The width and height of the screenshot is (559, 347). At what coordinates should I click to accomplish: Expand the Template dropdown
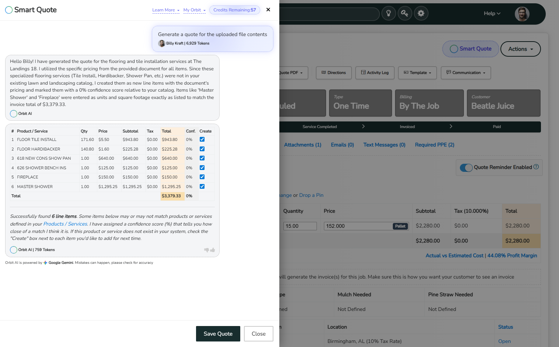pos(417,72)
